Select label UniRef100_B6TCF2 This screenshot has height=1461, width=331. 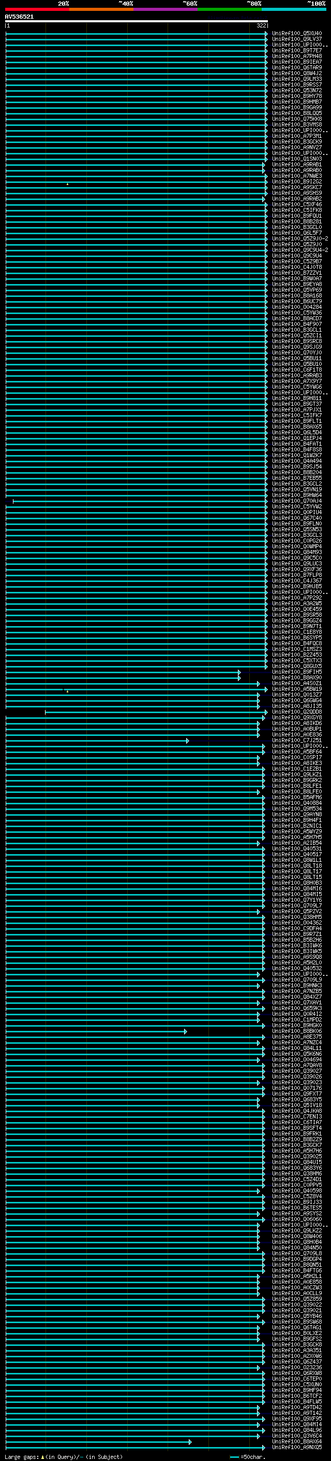(x=297, y=1396)
